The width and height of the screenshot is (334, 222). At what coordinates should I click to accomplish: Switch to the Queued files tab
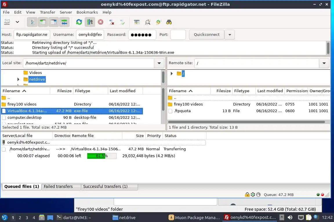point(22,186)
